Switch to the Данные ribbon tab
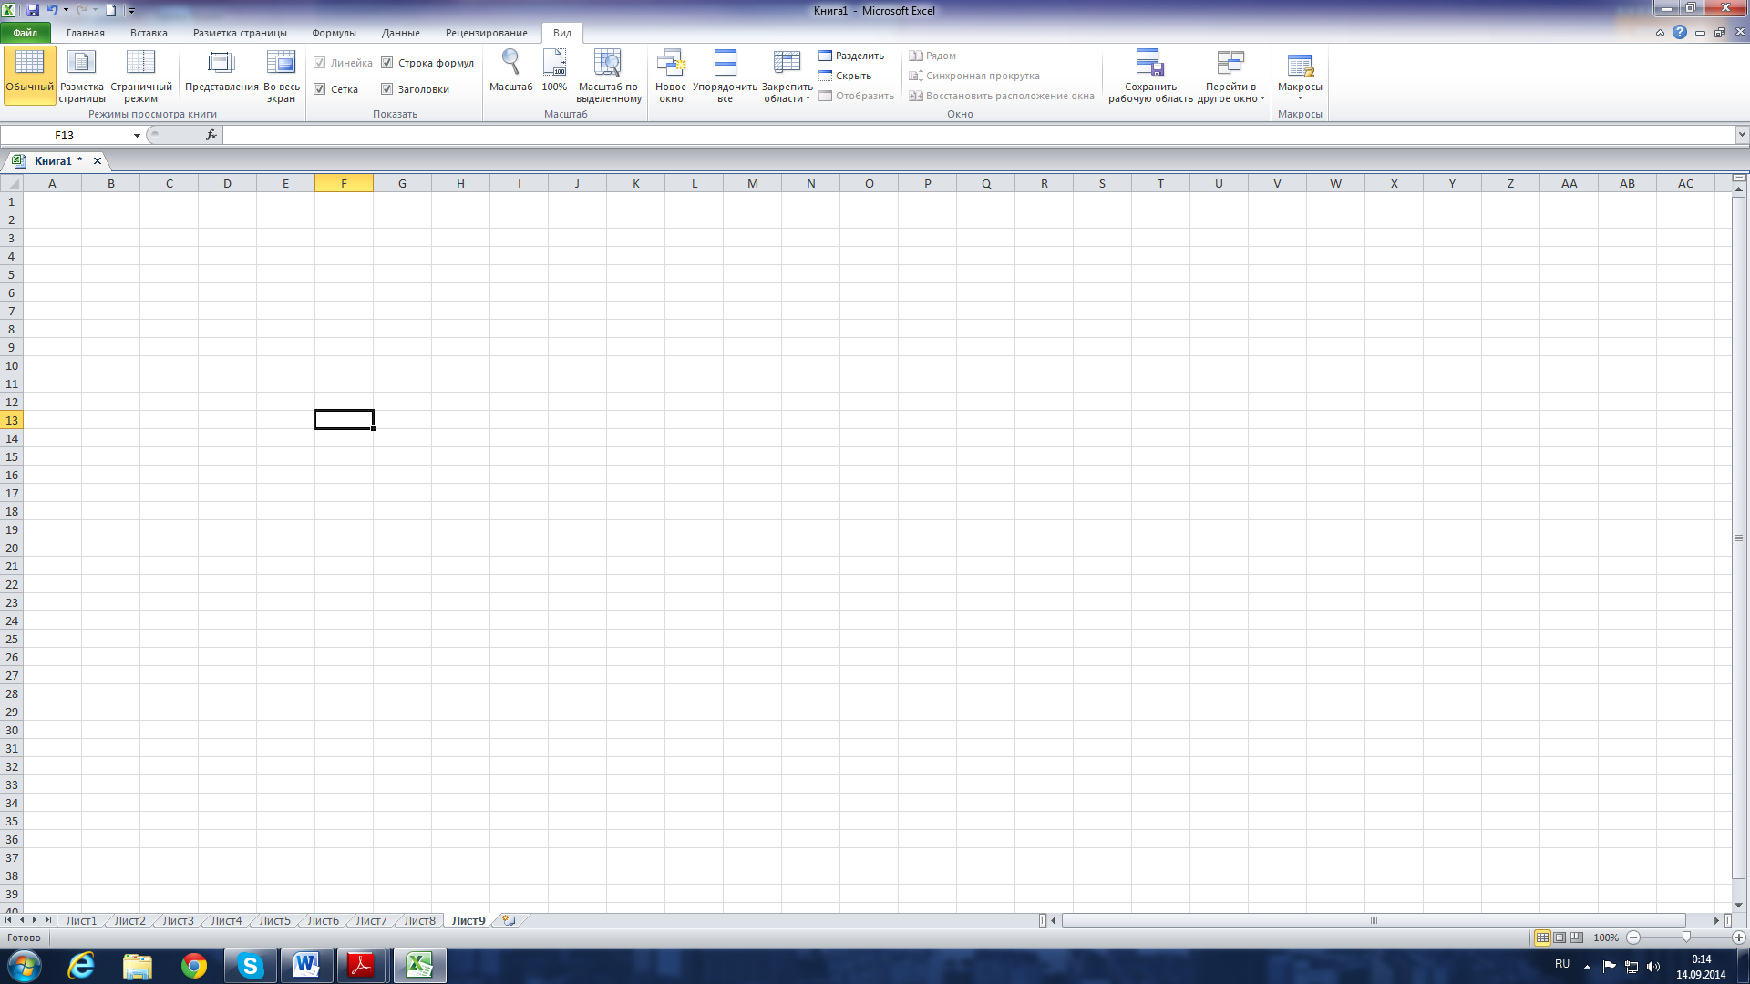This screenshot has height=984, width=1750. pyautogui.click(x=401, y=33)
